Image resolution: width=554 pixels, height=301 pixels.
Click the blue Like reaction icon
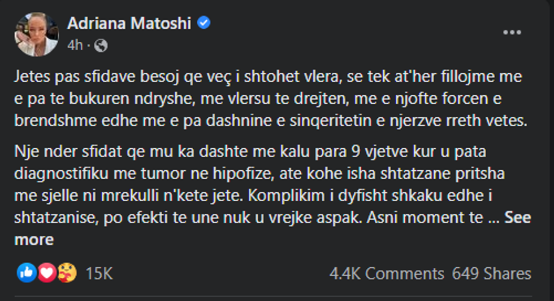coord(26,273)
